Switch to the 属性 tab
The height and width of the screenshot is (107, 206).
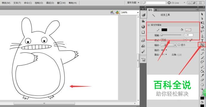(x=150, y=10)
